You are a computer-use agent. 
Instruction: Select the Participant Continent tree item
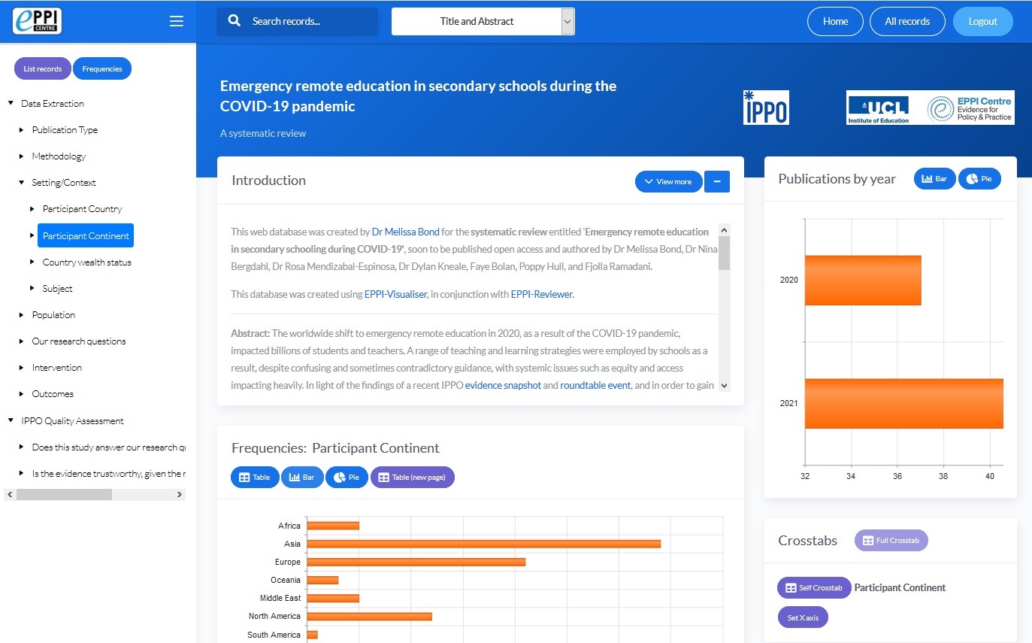pyautogui.click(x=86, y=235)
